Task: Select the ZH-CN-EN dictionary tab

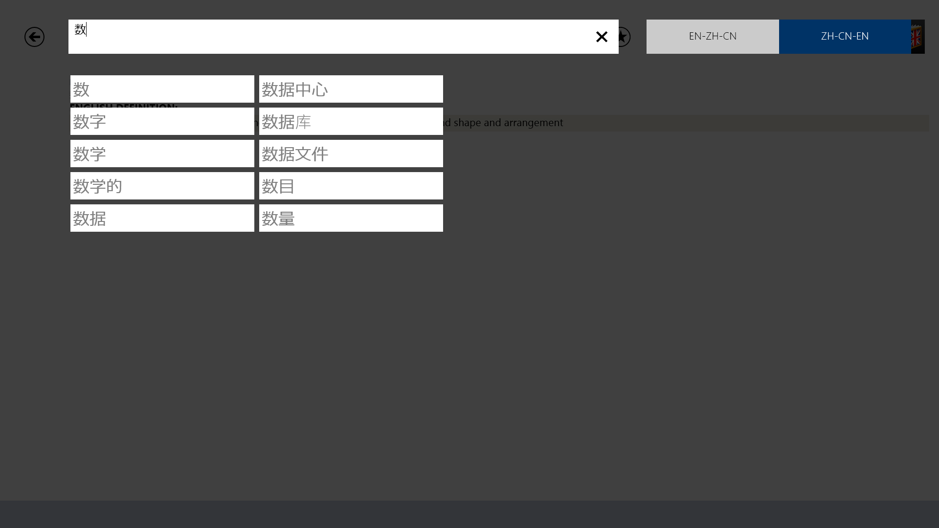Action: pyautogui.click(x=845, y=37)
